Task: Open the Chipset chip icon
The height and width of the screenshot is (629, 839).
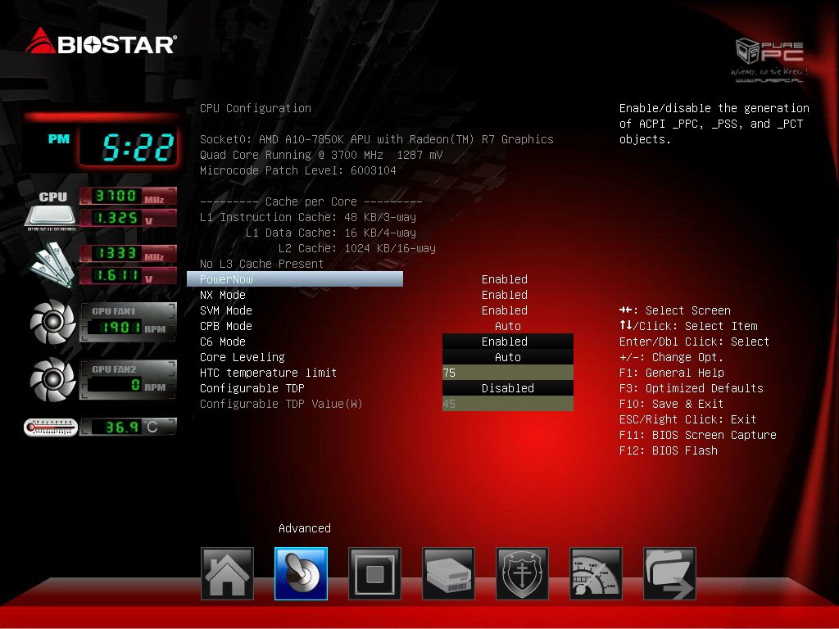Action: point(374,574)
